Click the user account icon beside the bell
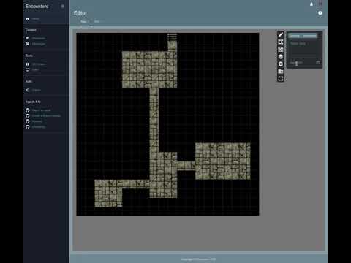351x263 pixels. 320,4
